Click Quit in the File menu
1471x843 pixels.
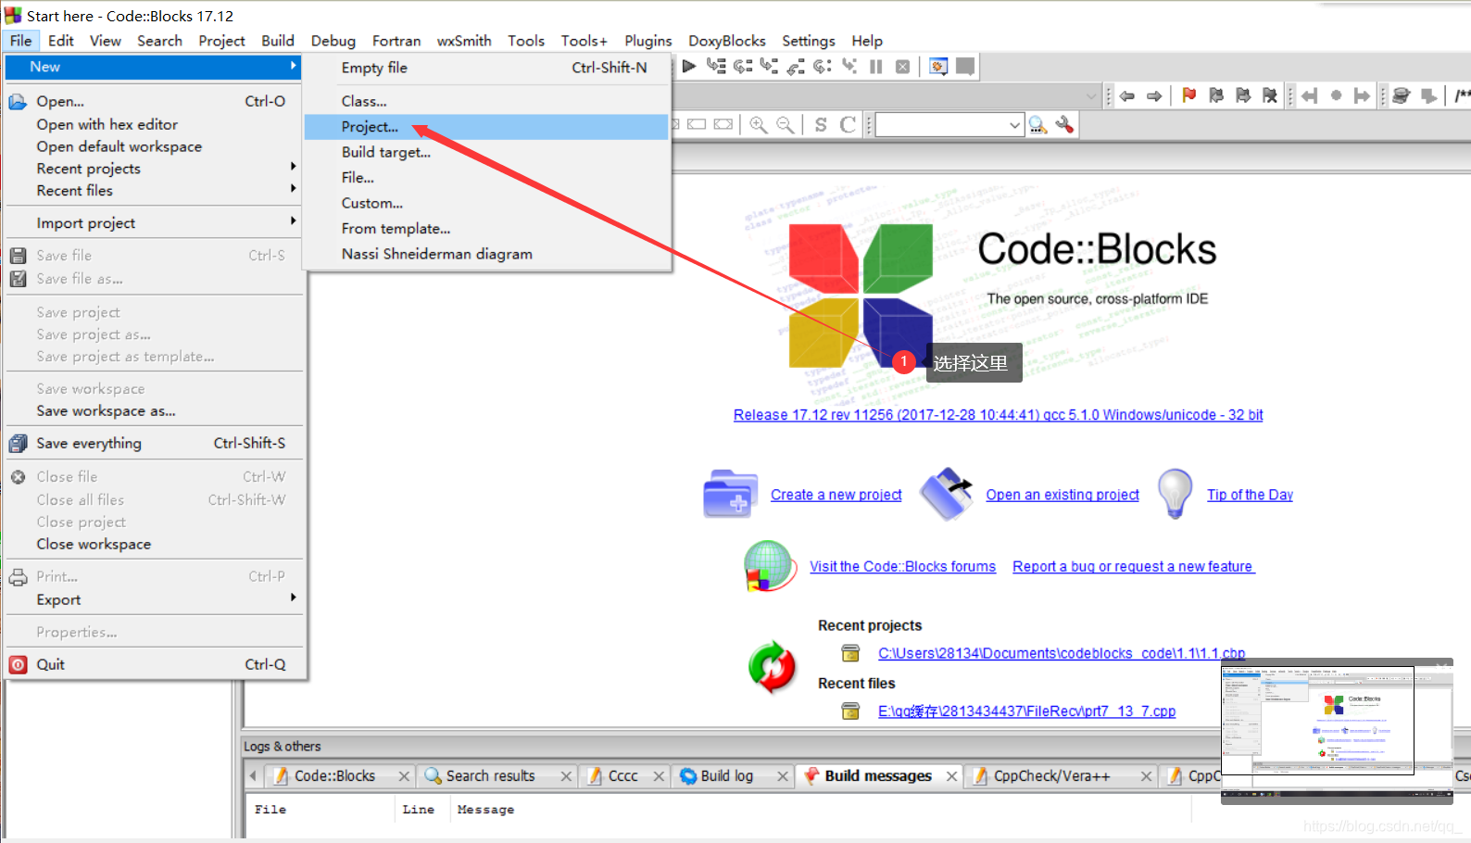(x=154, y=664)
